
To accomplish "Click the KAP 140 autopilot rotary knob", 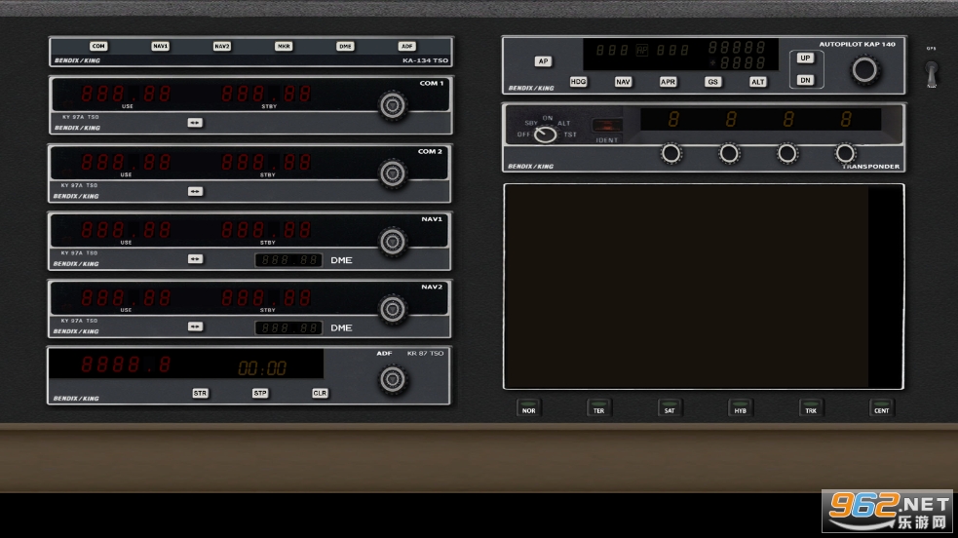I will coord(864,70).
